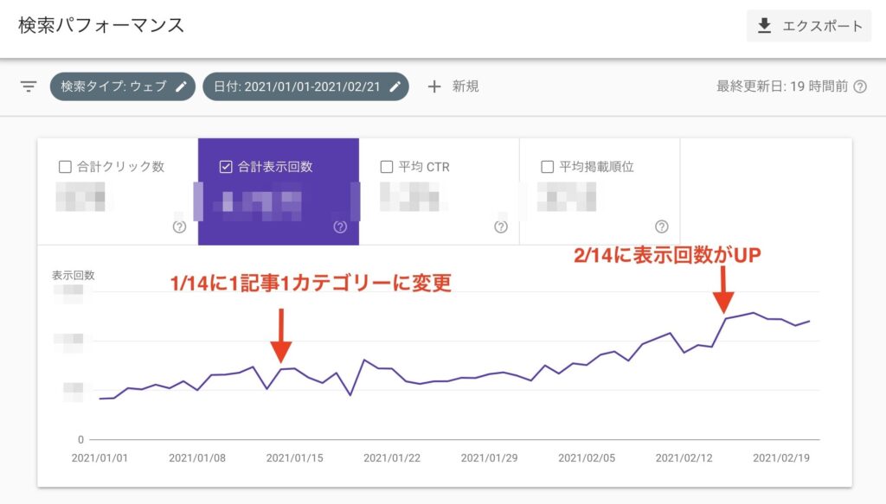Add a new filter with 新規
Screen dimensions: 886x504
453,86
